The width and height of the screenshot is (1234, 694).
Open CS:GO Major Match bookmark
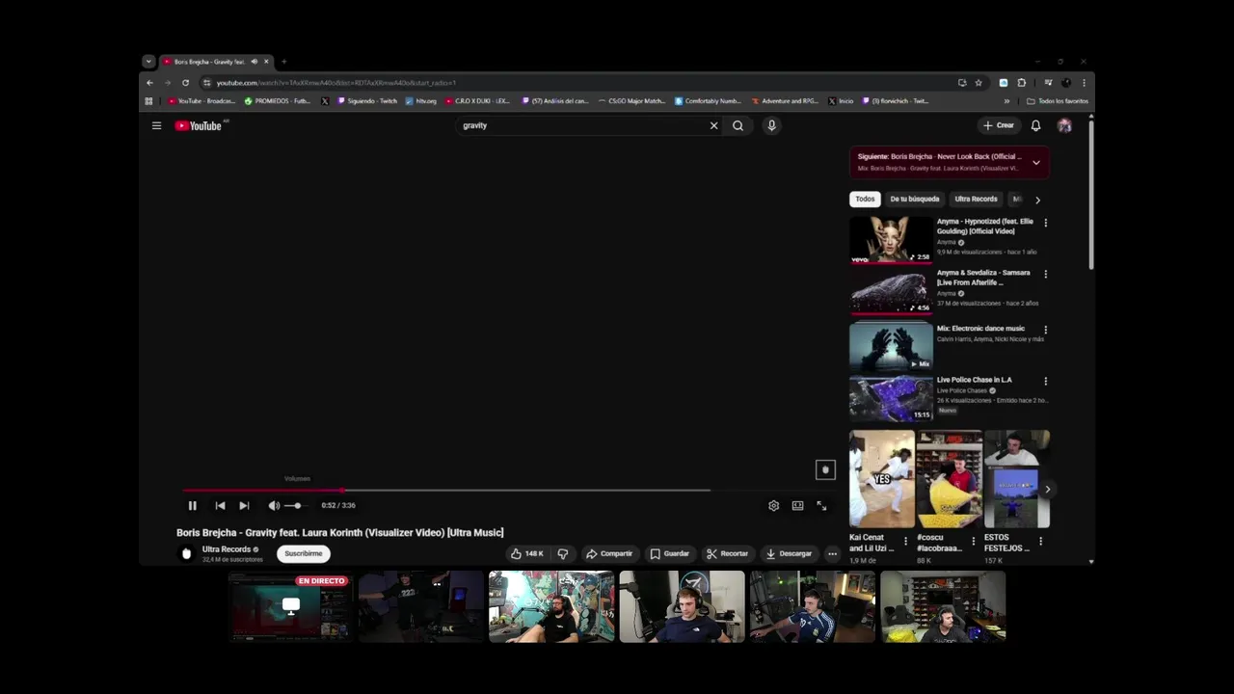631,101
